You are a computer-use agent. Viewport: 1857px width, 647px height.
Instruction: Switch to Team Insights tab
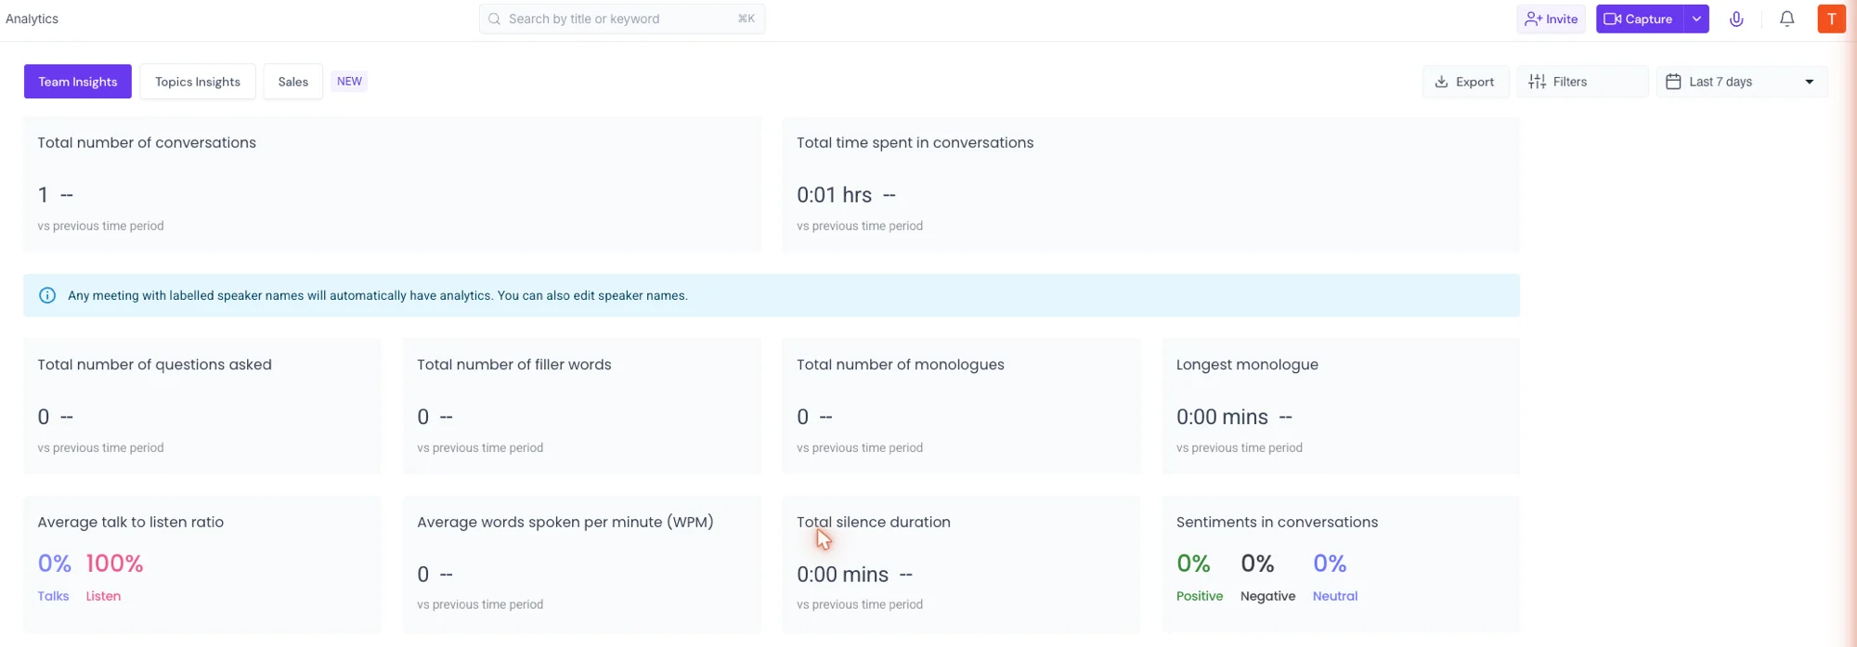pos(78,82)
